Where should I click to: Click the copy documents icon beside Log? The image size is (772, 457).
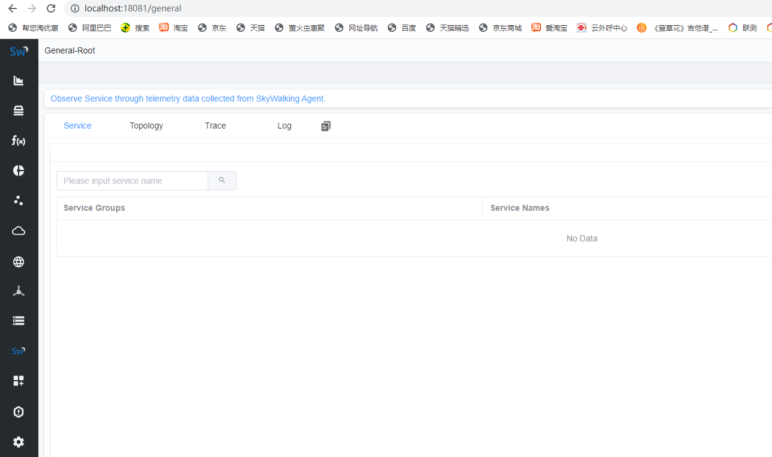(326, 126)
